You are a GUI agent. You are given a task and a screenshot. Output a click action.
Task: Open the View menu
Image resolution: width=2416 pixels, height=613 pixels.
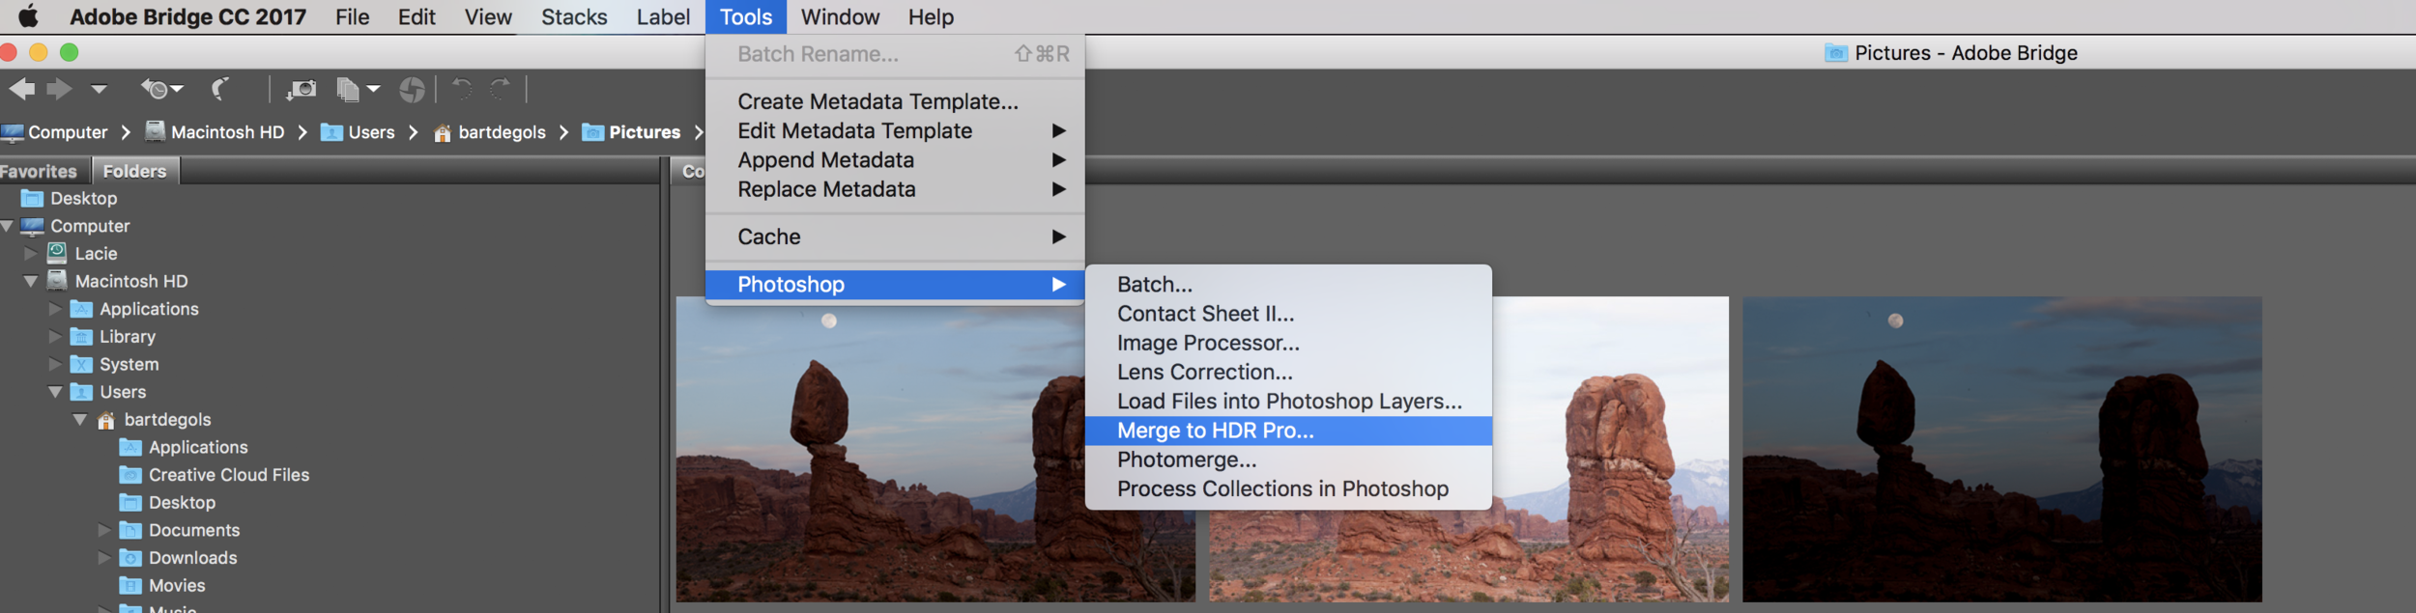[488, 16]
